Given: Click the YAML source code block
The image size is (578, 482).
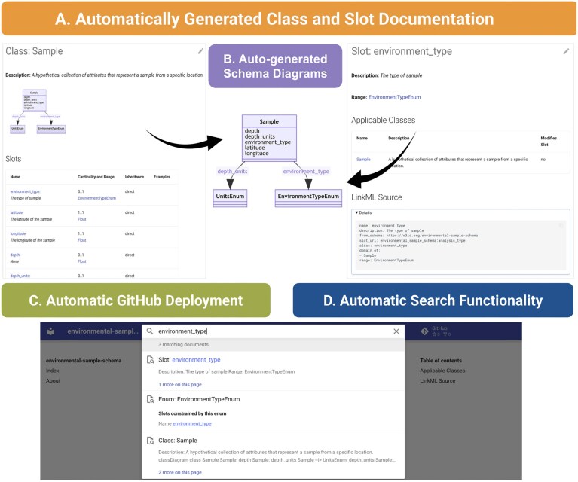Looking at the screenshot, I should 460,245.
